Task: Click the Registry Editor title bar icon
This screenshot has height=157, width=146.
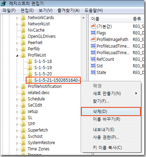Action: pyautogui.click(x=3, y=3)
